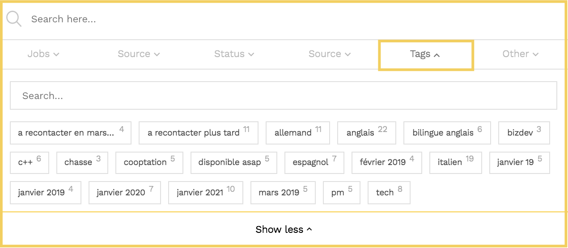Image resolution: width=568 pixels, height=248 pixels.
Task: Pick the "italien" tag
Action: 455,162
